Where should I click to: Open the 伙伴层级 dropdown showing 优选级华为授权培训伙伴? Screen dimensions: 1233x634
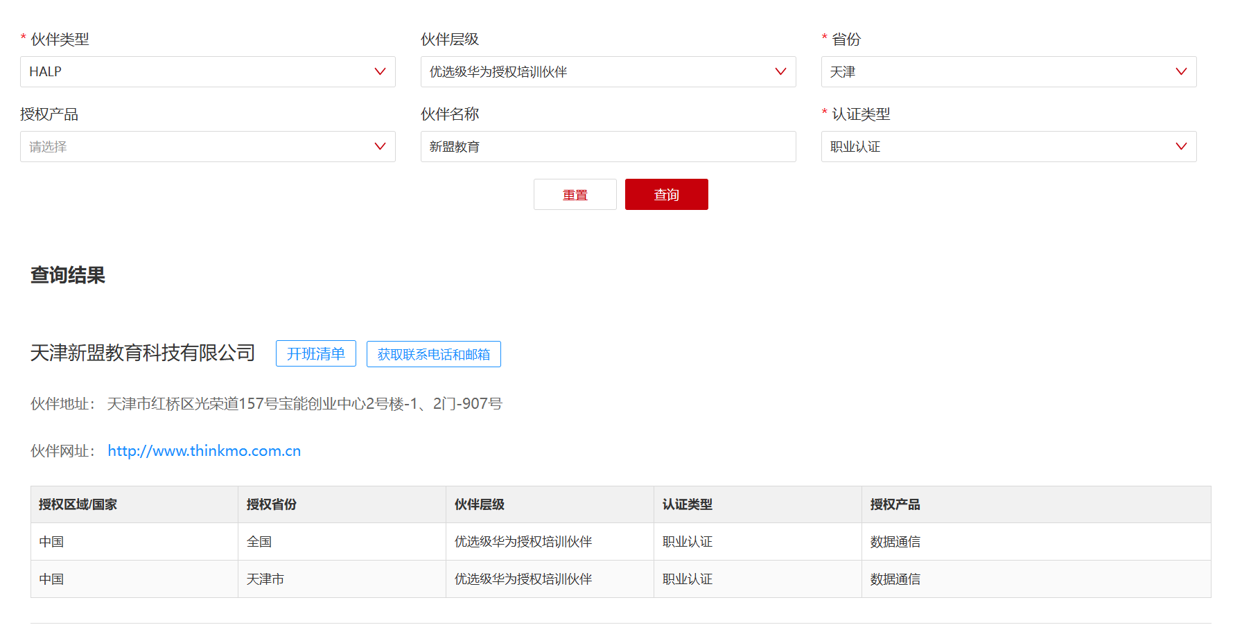(608, 71)
